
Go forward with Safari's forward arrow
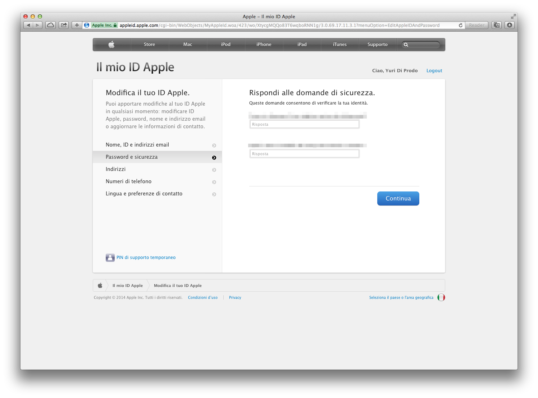point(38,25)
